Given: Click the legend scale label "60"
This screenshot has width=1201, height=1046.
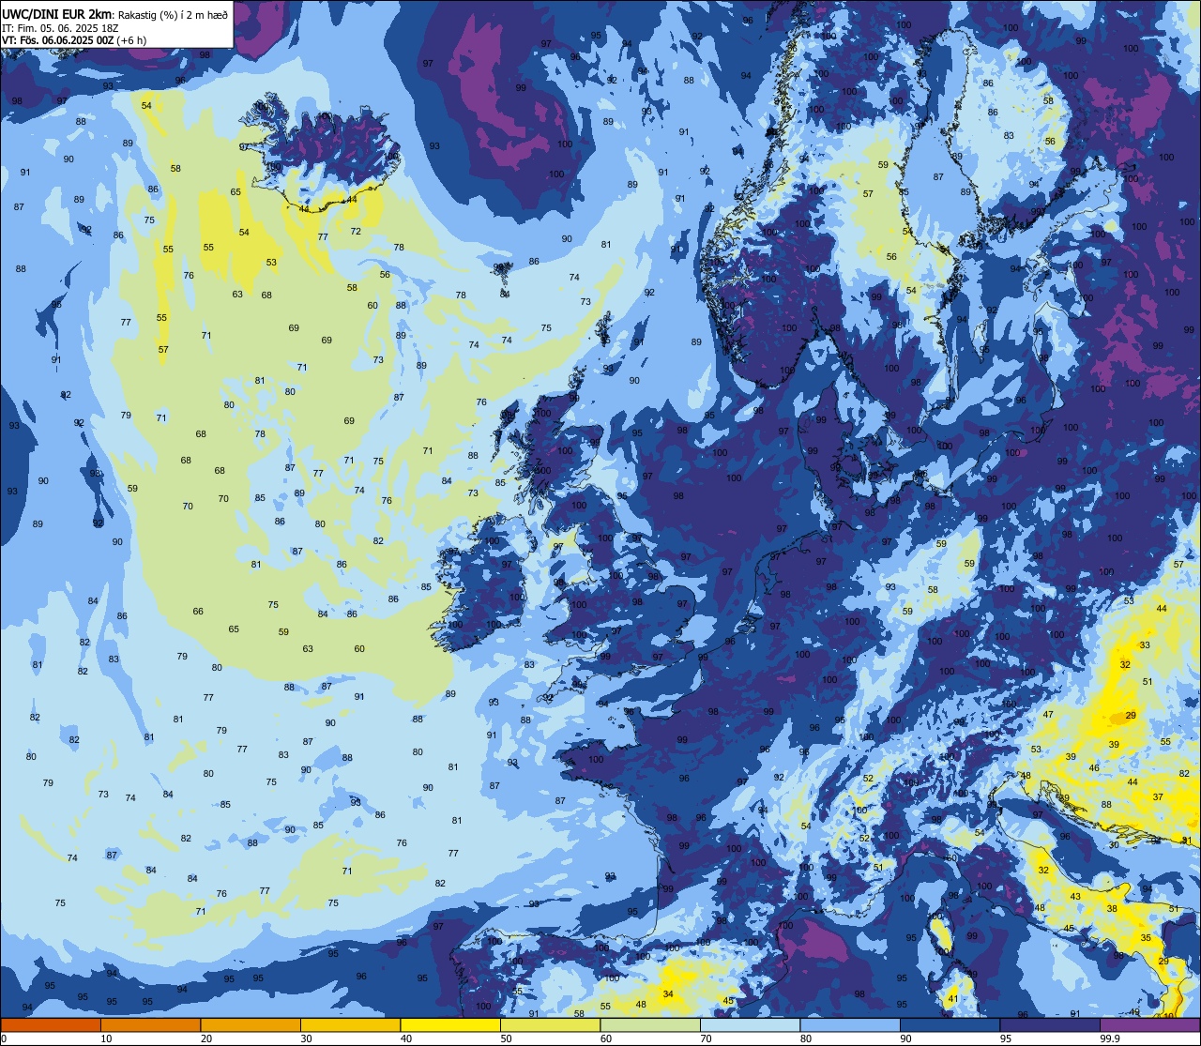Looking at the screenshot, I should pyautogui.click(x=606, y=1038).
